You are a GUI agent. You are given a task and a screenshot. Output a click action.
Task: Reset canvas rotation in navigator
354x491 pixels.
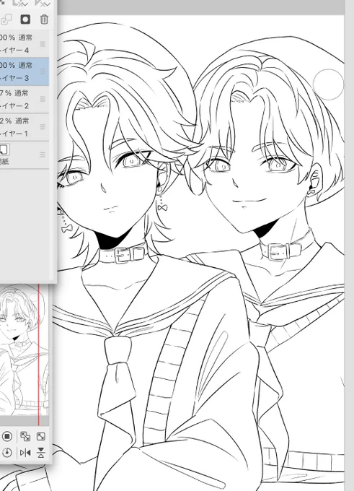[x=7, y=453]
